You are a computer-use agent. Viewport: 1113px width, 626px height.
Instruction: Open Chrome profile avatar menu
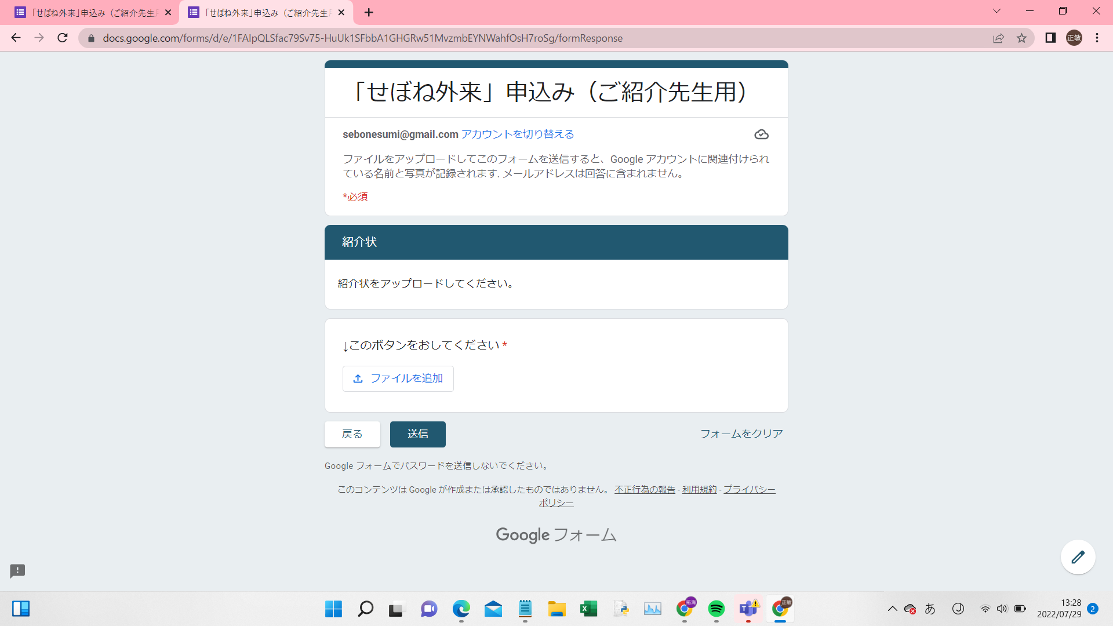coord(1074,38)
